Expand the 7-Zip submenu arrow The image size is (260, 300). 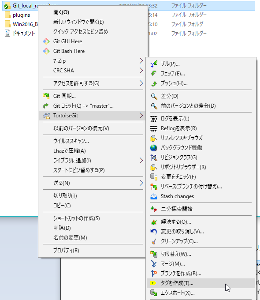pos(141,61)
